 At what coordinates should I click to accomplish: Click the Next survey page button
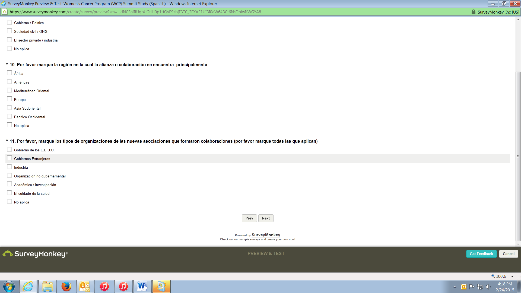point(266,218)
